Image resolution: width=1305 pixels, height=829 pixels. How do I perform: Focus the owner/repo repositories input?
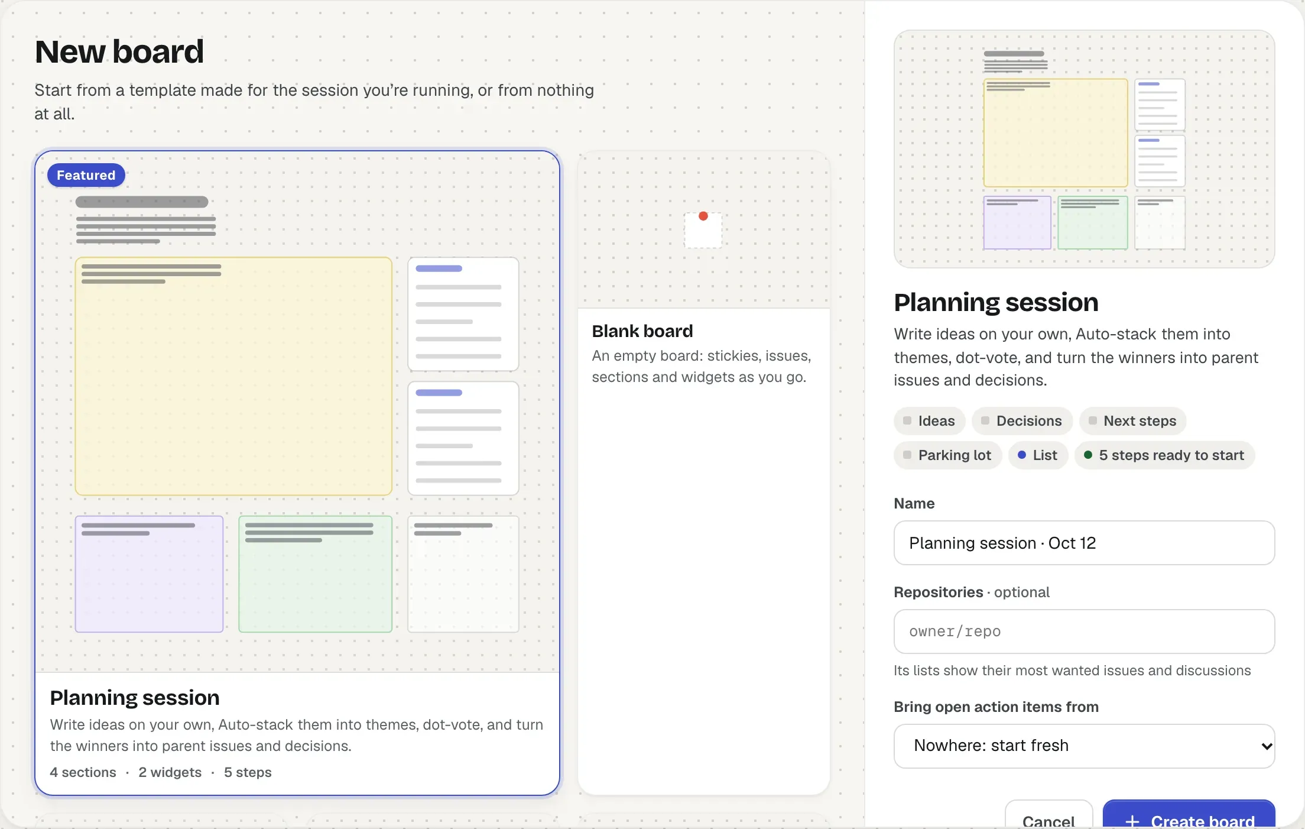tap(1084, 632)
